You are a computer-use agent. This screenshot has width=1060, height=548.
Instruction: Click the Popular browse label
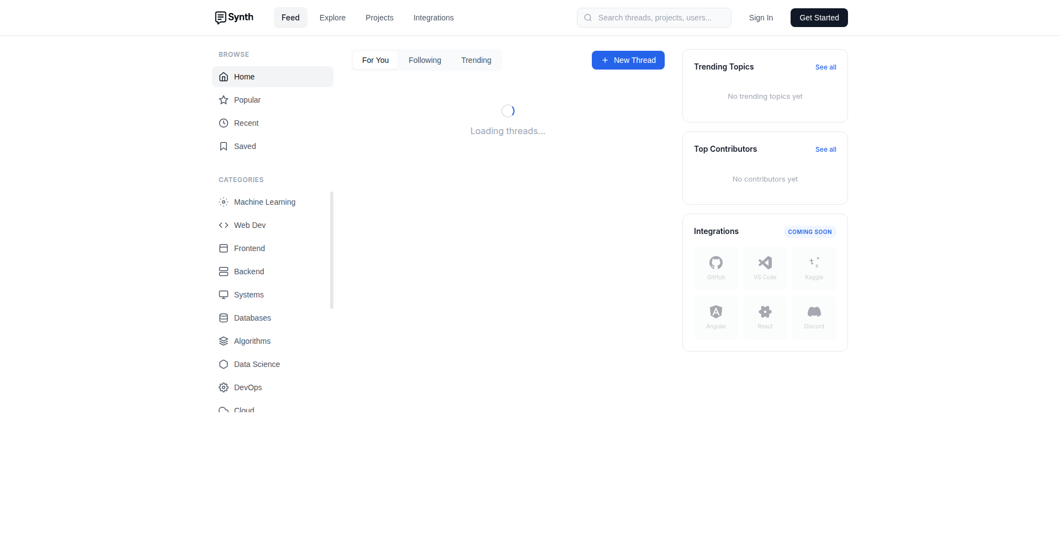coord(247,100)
